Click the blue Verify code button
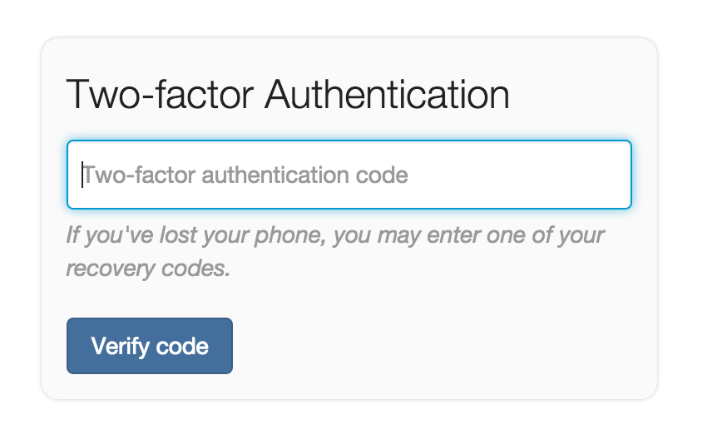722x439 pixels. 150,346
